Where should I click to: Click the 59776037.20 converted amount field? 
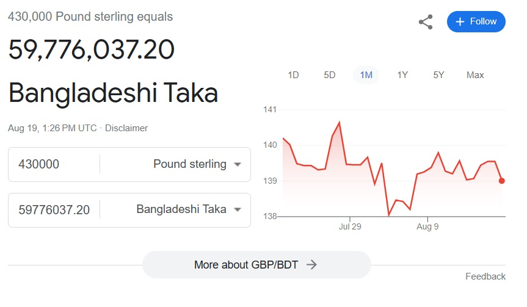coord(54,210)
